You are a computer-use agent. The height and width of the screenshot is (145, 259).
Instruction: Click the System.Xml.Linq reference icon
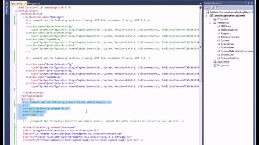219,58
